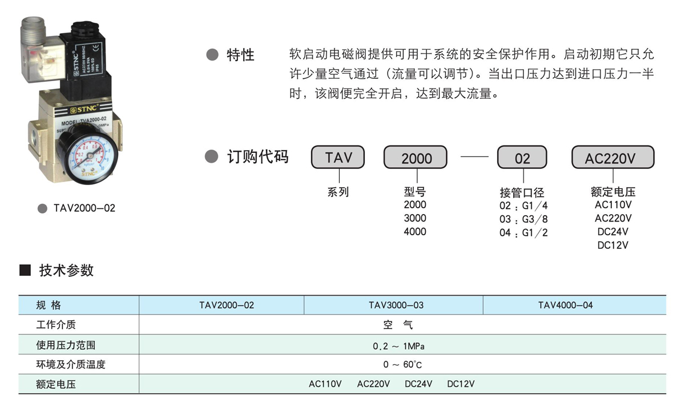This screenshot has width=685, height=403.
Task: Select the 02 port size code box
Action: point(522,158)
